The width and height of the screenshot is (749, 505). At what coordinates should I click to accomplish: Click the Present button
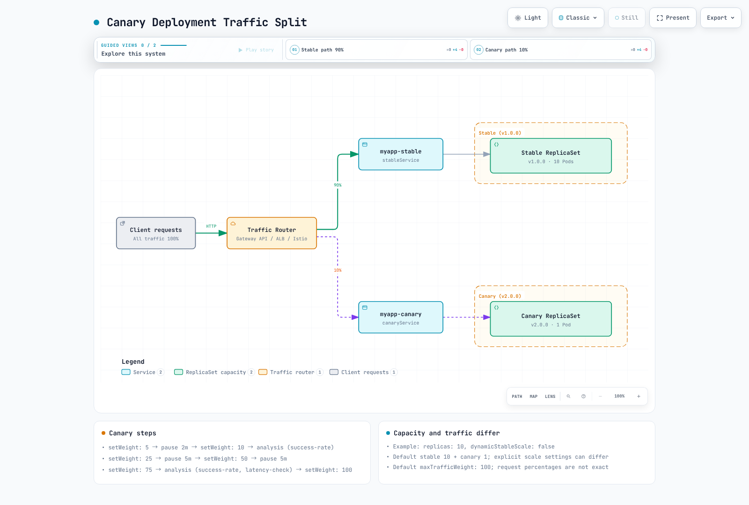[673, 18]
